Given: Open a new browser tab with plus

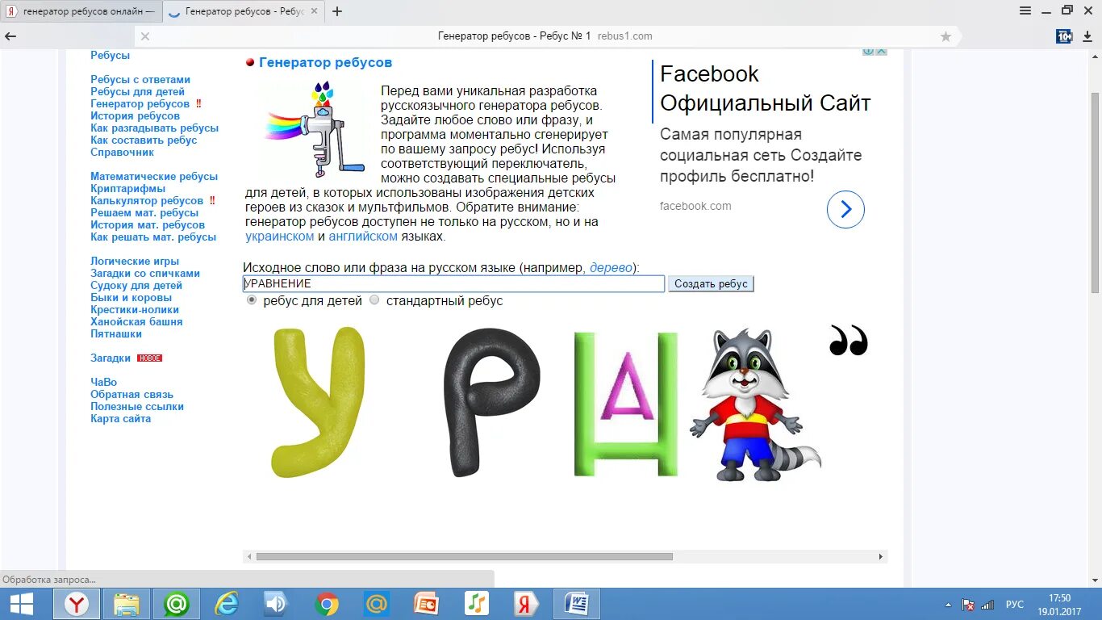Looking at the screenshot, I should [x=337, y=11].
